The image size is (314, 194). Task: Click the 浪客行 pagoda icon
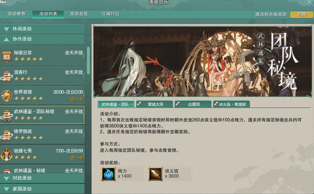pyautogui.click(x=6, y=76)
